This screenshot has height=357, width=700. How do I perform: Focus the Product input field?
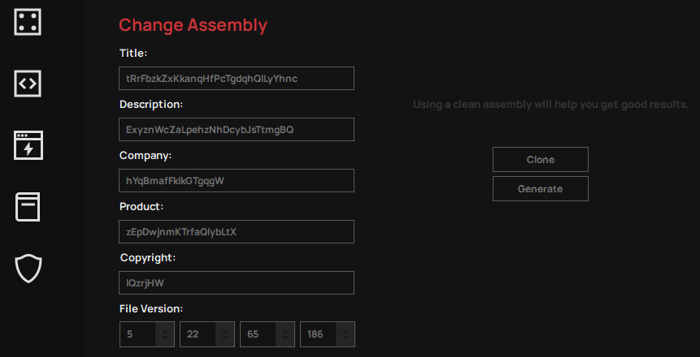(x=236, y=231)
